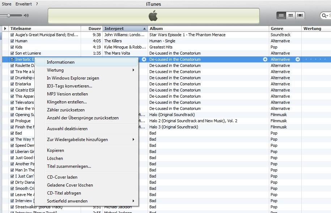Sort by Dauer column header
Image resolution: width=331 pixels, height=213 pixels.
[92, 29]
